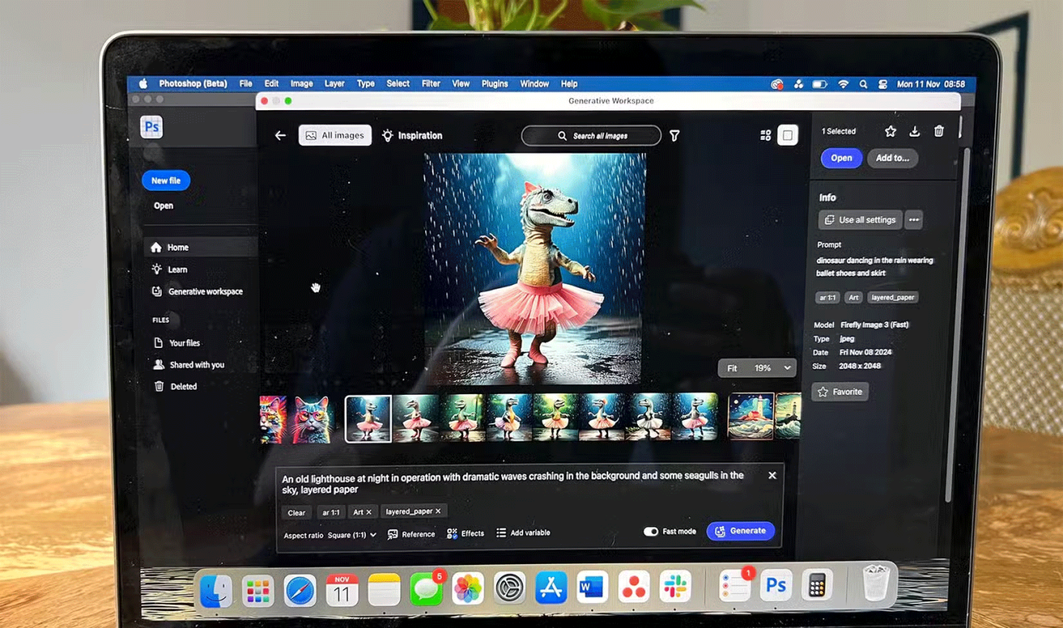Switch to grid view layout icon

(x=765, y=136)
